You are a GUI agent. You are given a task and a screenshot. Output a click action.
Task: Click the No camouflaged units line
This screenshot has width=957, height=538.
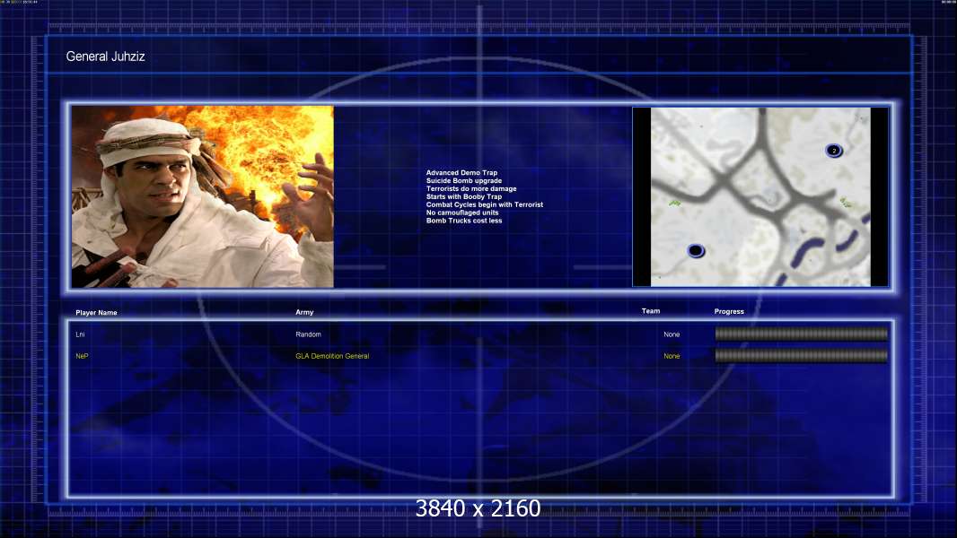point(462,212)
